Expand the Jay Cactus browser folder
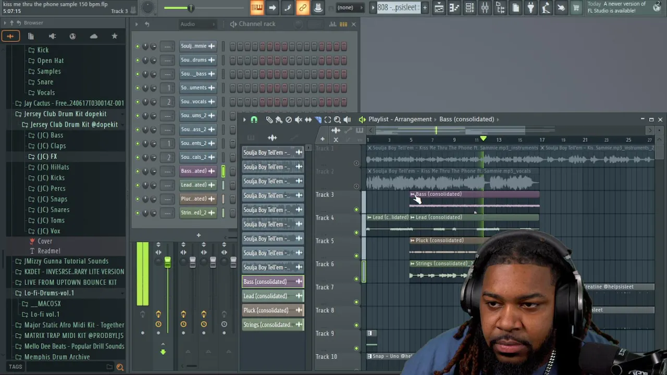667x375 pixels. point(73,103)
